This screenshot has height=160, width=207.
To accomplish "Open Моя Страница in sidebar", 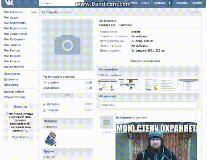I will [13, 12].
